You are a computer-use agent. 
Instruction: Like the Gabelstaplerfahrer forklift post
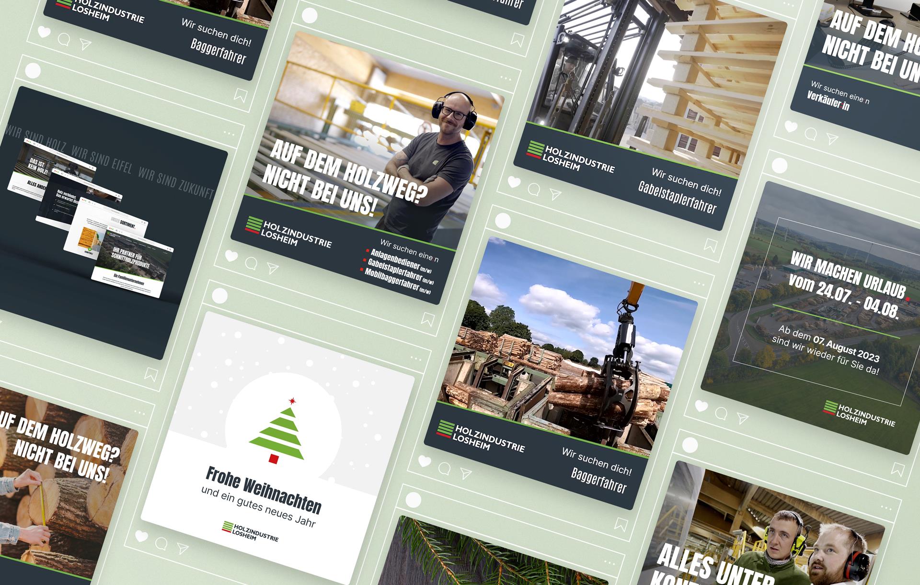(514, 182)
